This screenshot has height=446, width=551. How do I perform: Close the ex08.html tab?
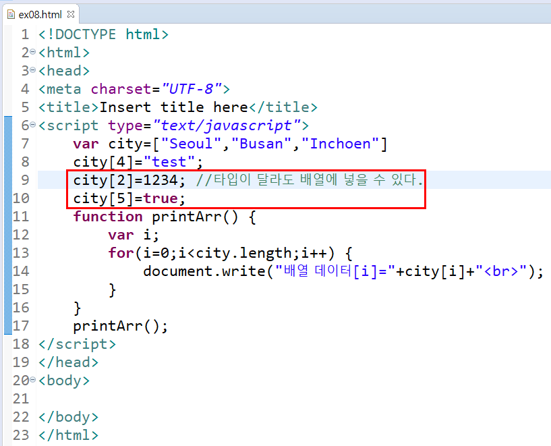coord(71,14)
